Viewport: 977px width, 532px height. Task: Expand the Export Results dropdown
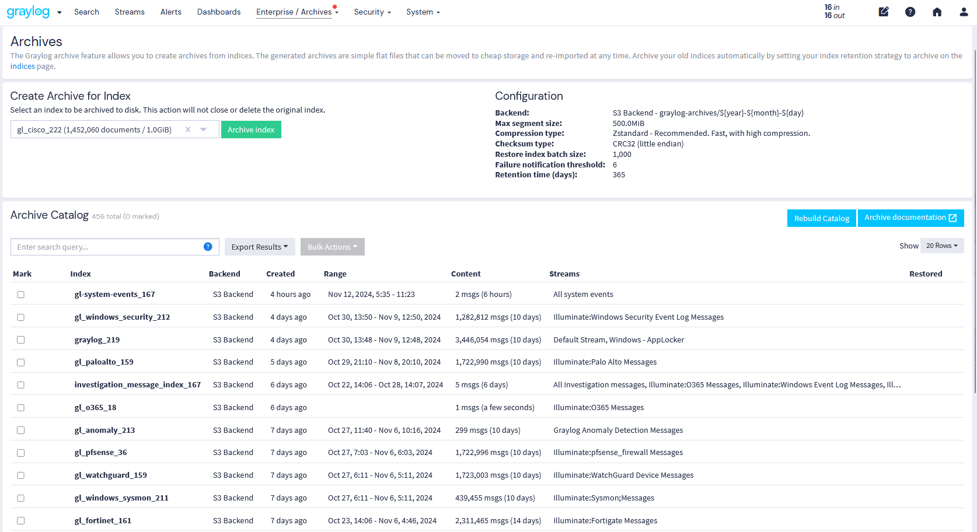tap(260, 247)
